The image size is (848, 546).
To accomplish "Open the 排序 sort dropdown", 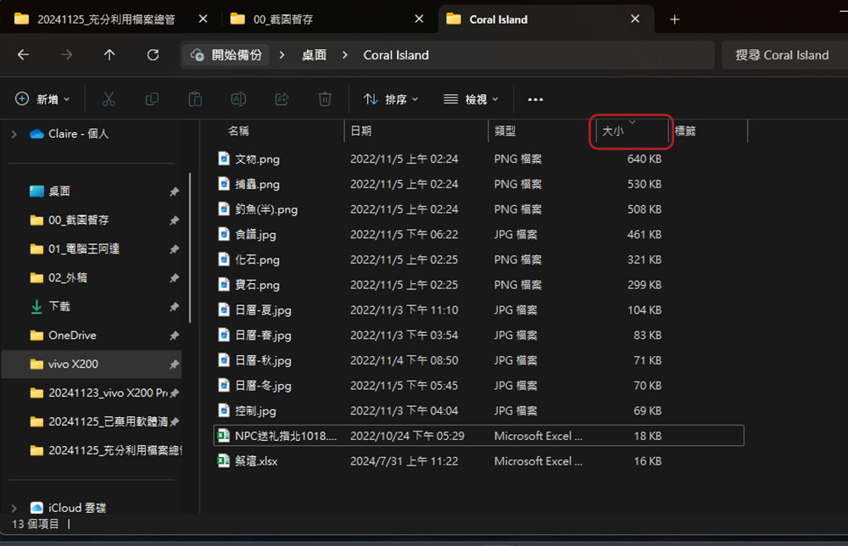I will [x=391, y=99].
